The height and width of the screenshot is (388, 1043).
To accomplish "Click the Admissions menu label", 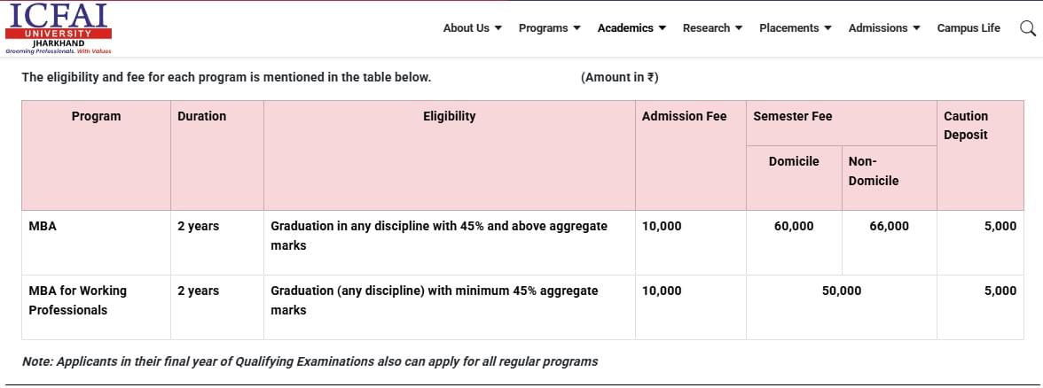I will coord(878,28).
